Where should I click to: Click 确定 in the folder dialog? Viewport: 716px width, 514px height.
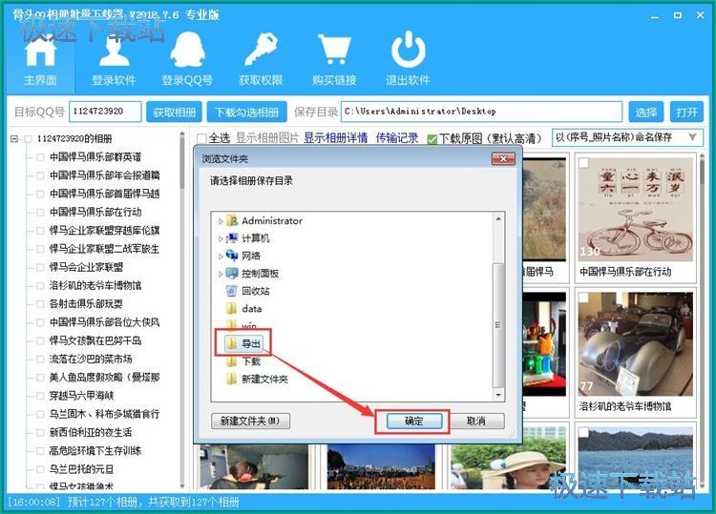click(414, 421)
